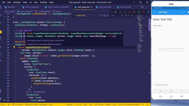Select device 'SM A315F (android-arm64)' in status bar
Screen dimensions: 189x106
(x=129, y=105)
